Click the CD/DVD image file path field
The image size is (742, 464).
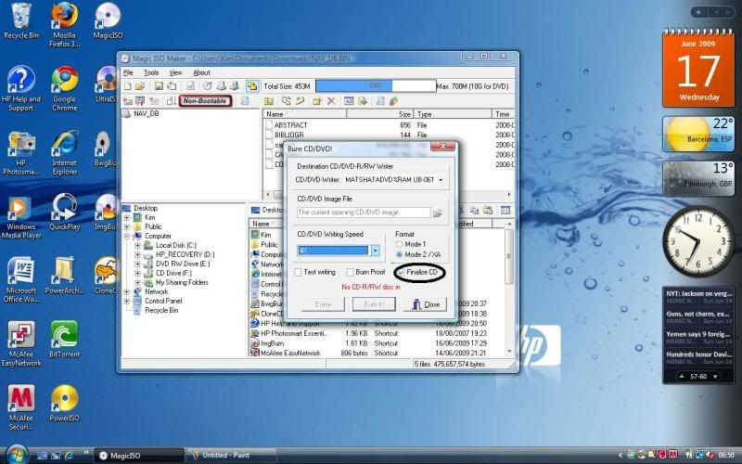tap(364, 213)
